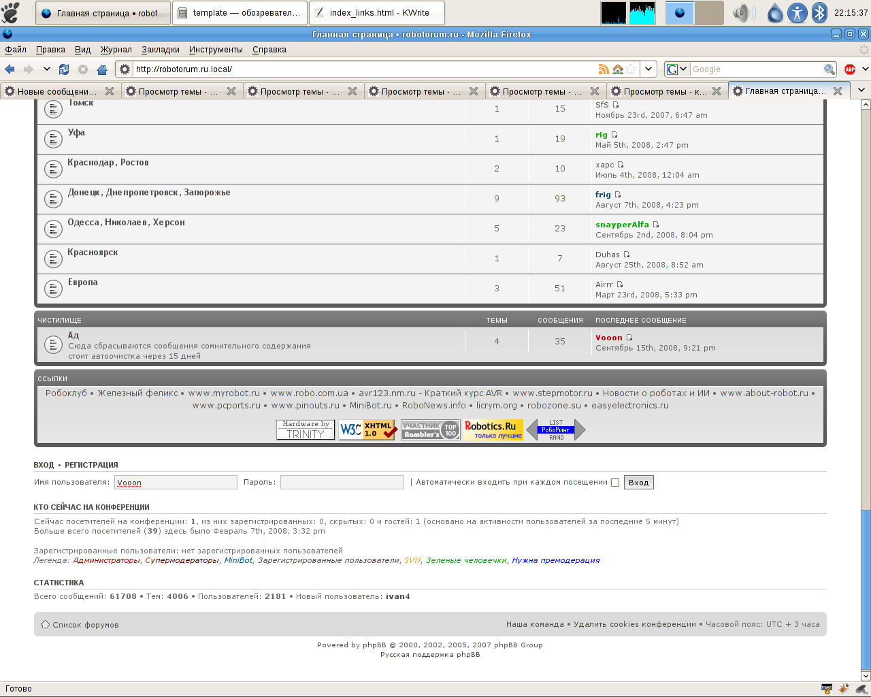The width and height of the screenshot is (871, 697).
Task: Click the Пароль password field
Action: (x=342, y=483)
